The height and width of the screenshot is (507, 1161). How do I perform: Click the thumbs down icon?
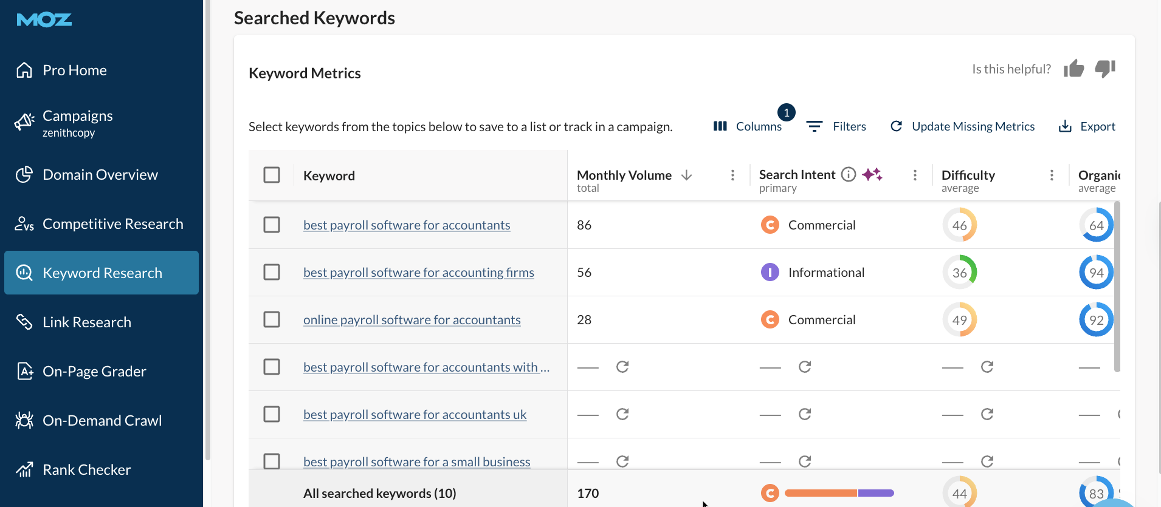pos(1105,69)
